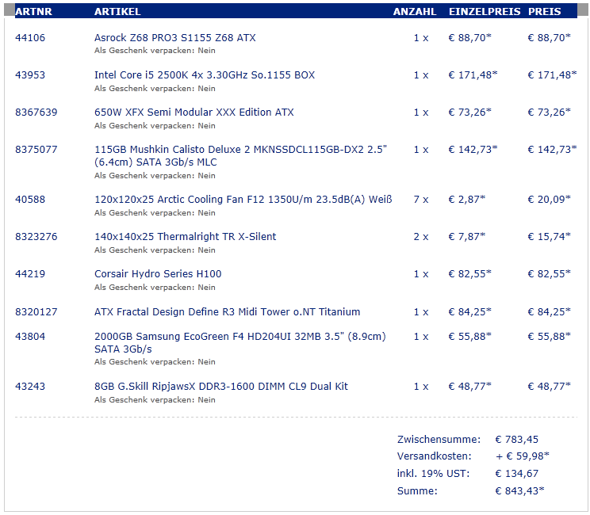Click the ARTNR column header
This screenshot has height=515, width=590.
pos(33,12)
